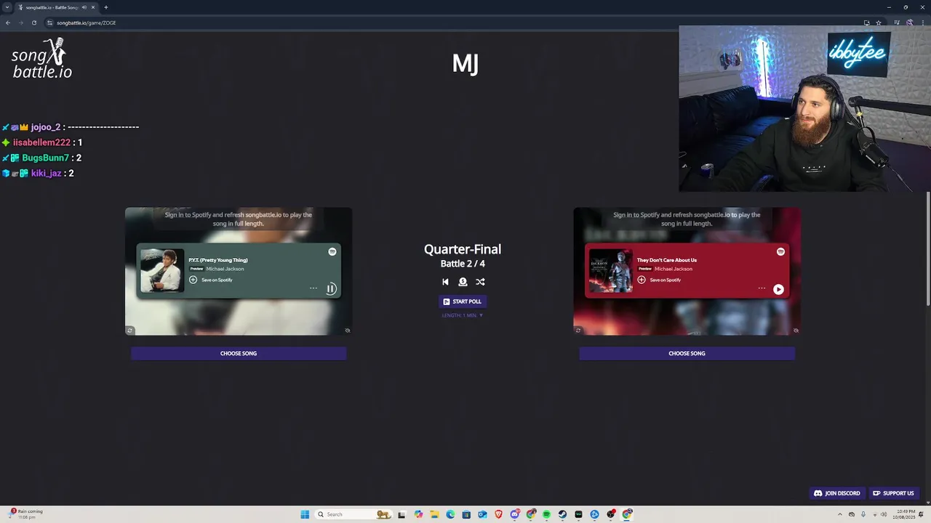
Task: Reload the right song embed
Action: click(578, 331)
